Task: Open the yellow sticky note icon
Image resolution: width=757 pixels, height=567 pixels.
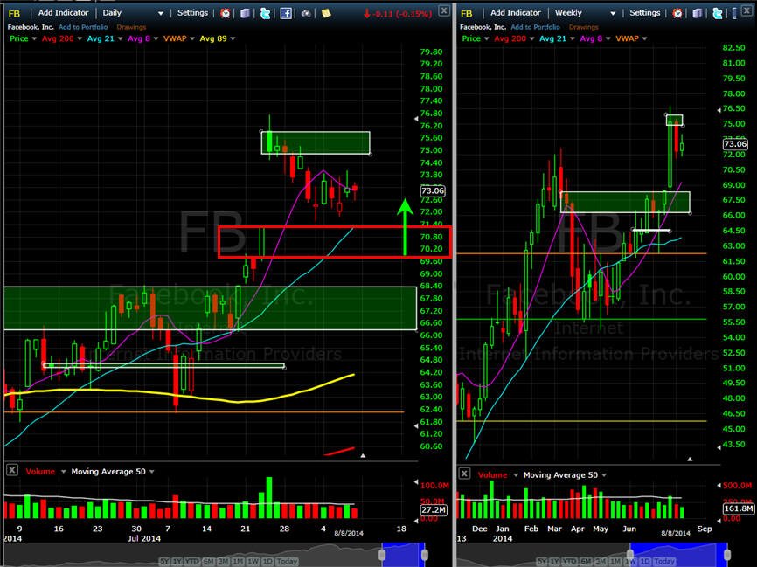Action: point(326,13)
